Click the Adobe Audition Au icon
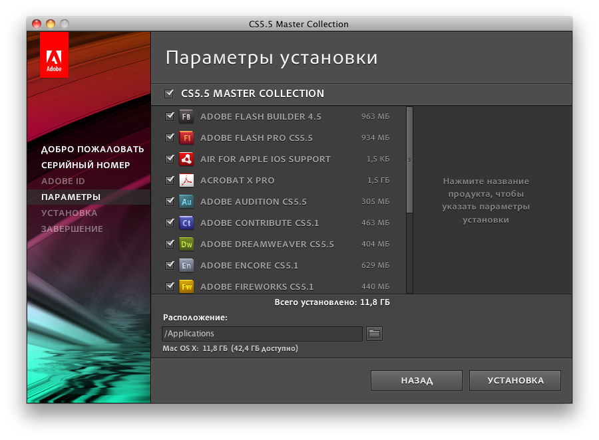The width and height of the screenshot is (599, 440). (186, 201)
